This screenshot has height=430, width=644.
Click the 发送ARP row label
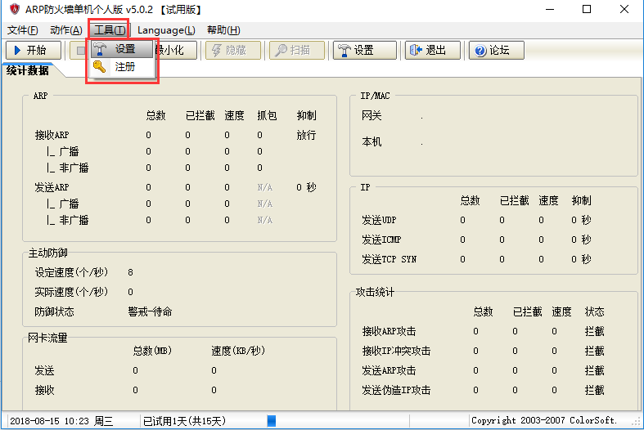click(x=52, y=187)
